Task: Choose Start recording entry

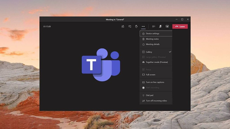Action: coord(156,88)
